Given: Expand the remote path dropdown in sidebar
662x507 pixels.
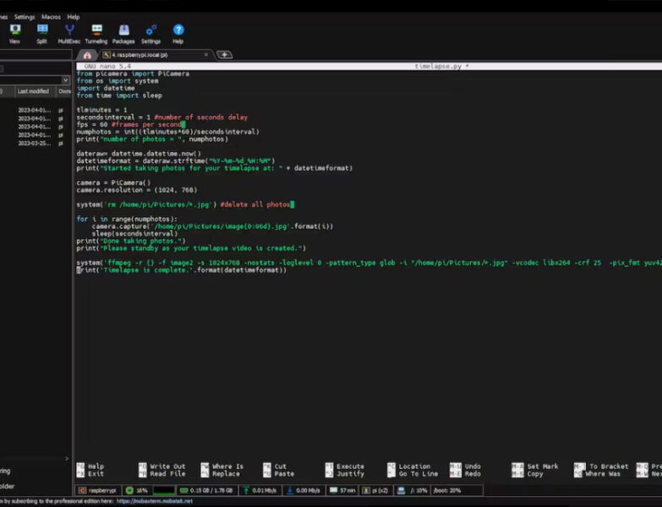Looking at the screenshot, I should tap(66, 80).
